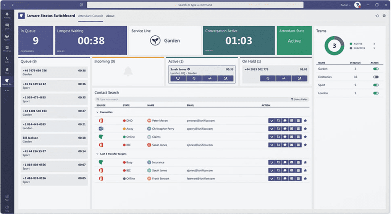Click the Active attendant state tile
The image size is (391, 214).
(x=294, y=40)
